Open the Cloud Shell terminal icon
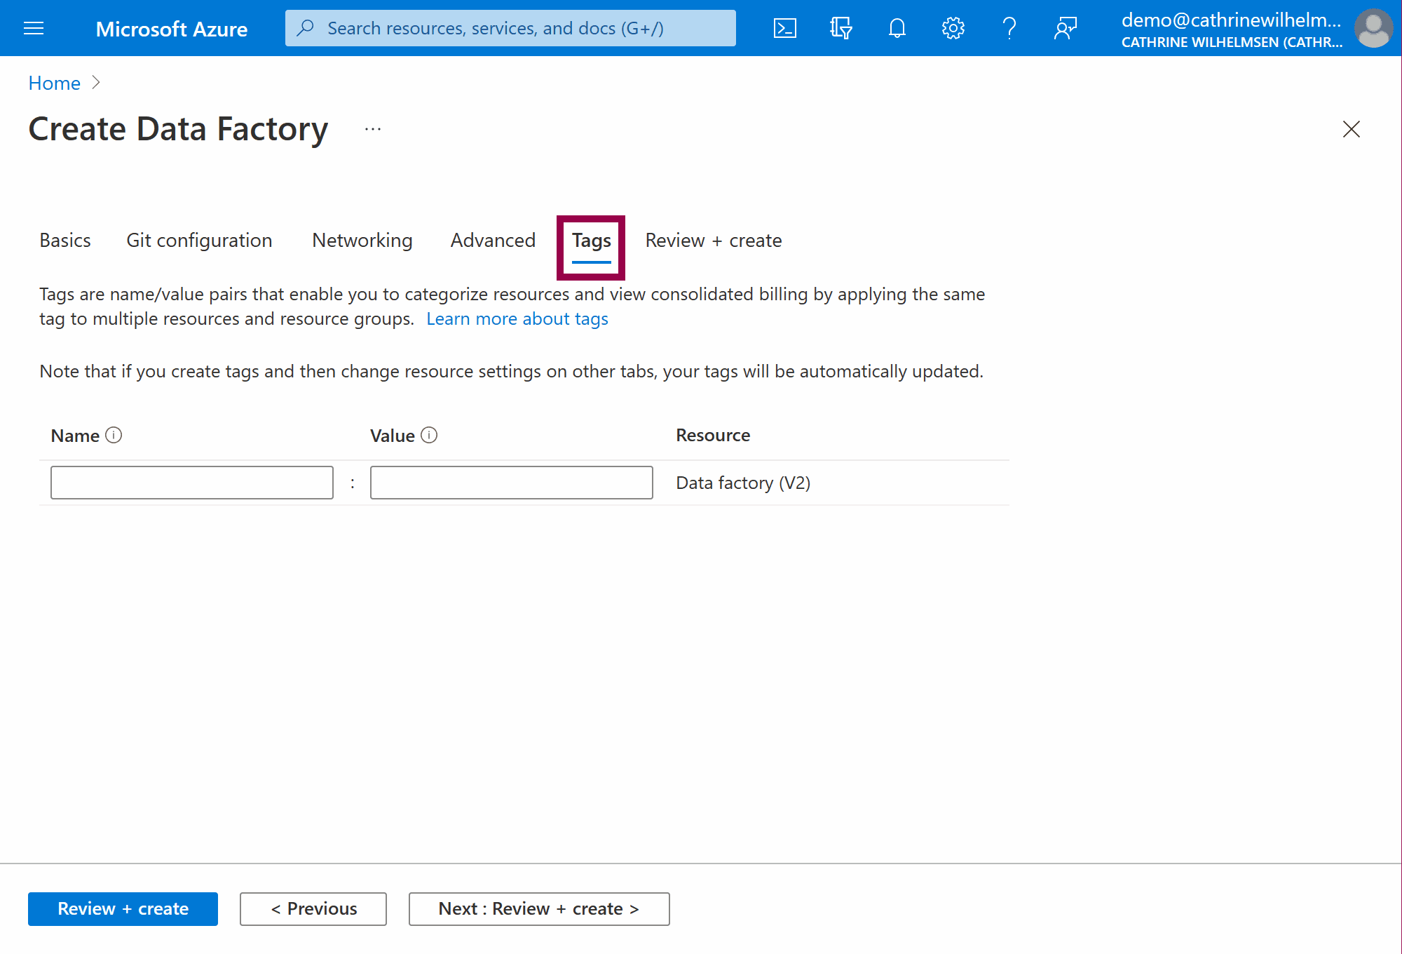Image resolution: width=1402 pixels, height=954 pixels. click(x=784, y=28)
